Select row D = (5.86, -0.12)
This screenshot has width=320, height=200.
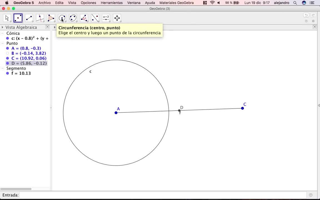[x=27, y=63]
